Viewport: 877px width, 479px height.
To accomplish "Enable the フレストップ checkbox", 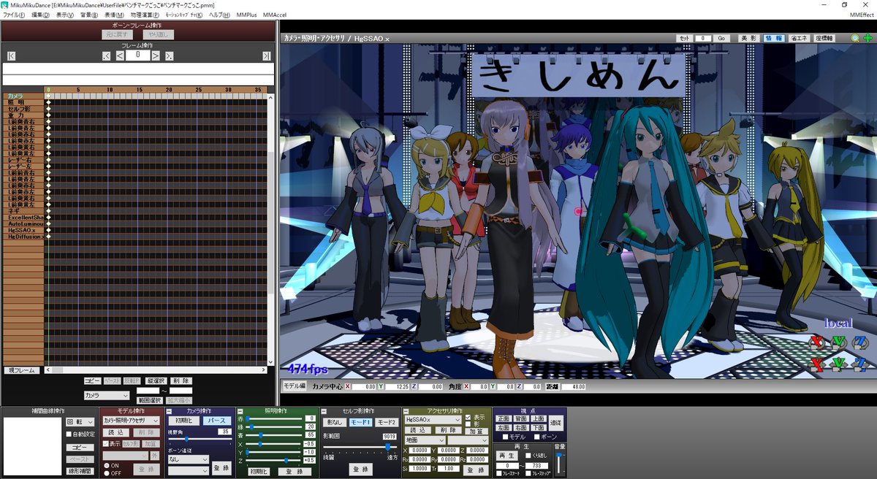I will [529, 474].
